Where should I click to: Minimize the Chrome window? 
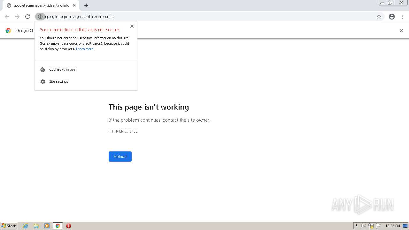382,3
